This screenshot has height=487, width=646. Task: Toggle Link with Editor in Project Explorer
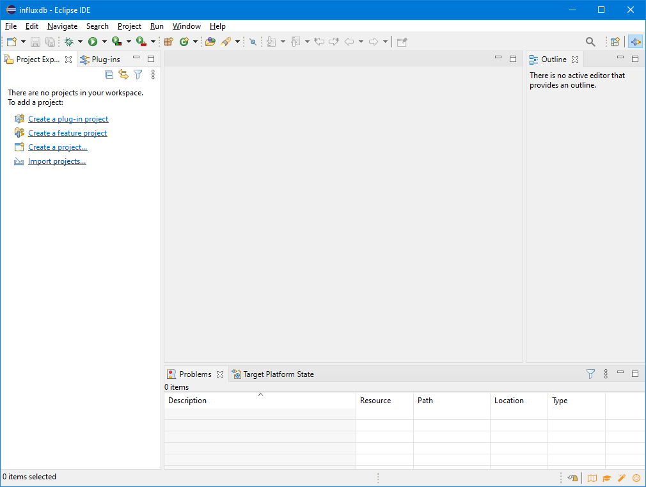[x=123, y=75]
